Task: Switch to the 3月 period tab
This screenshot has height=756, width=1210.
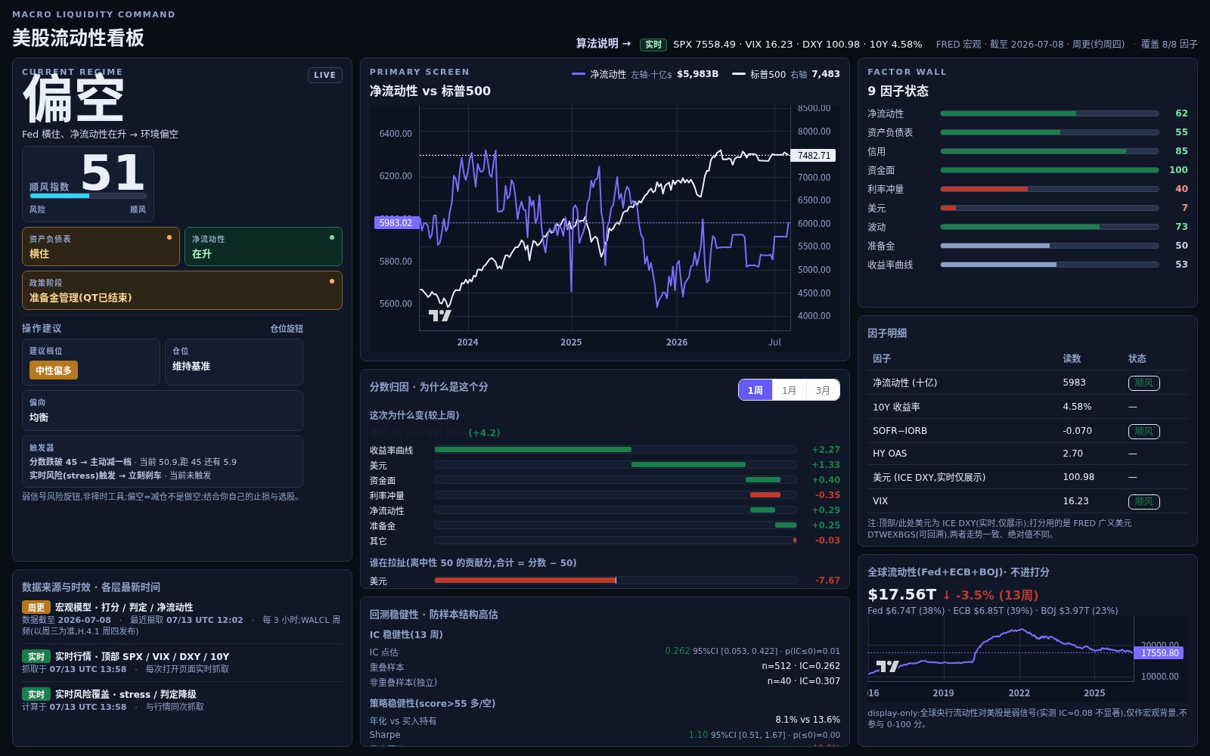Action: [x=823, y=390]
